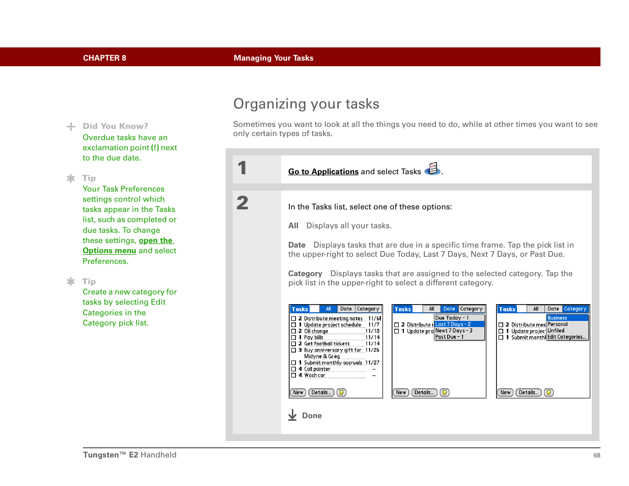The image size is (629, 486).
Task: Tap New in the all-tasks screen
Action: pos(298,393)
